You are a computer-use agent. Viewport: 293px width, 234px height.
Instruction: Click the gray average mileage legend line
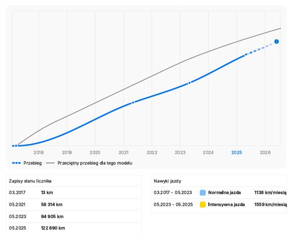coord(50,163)
